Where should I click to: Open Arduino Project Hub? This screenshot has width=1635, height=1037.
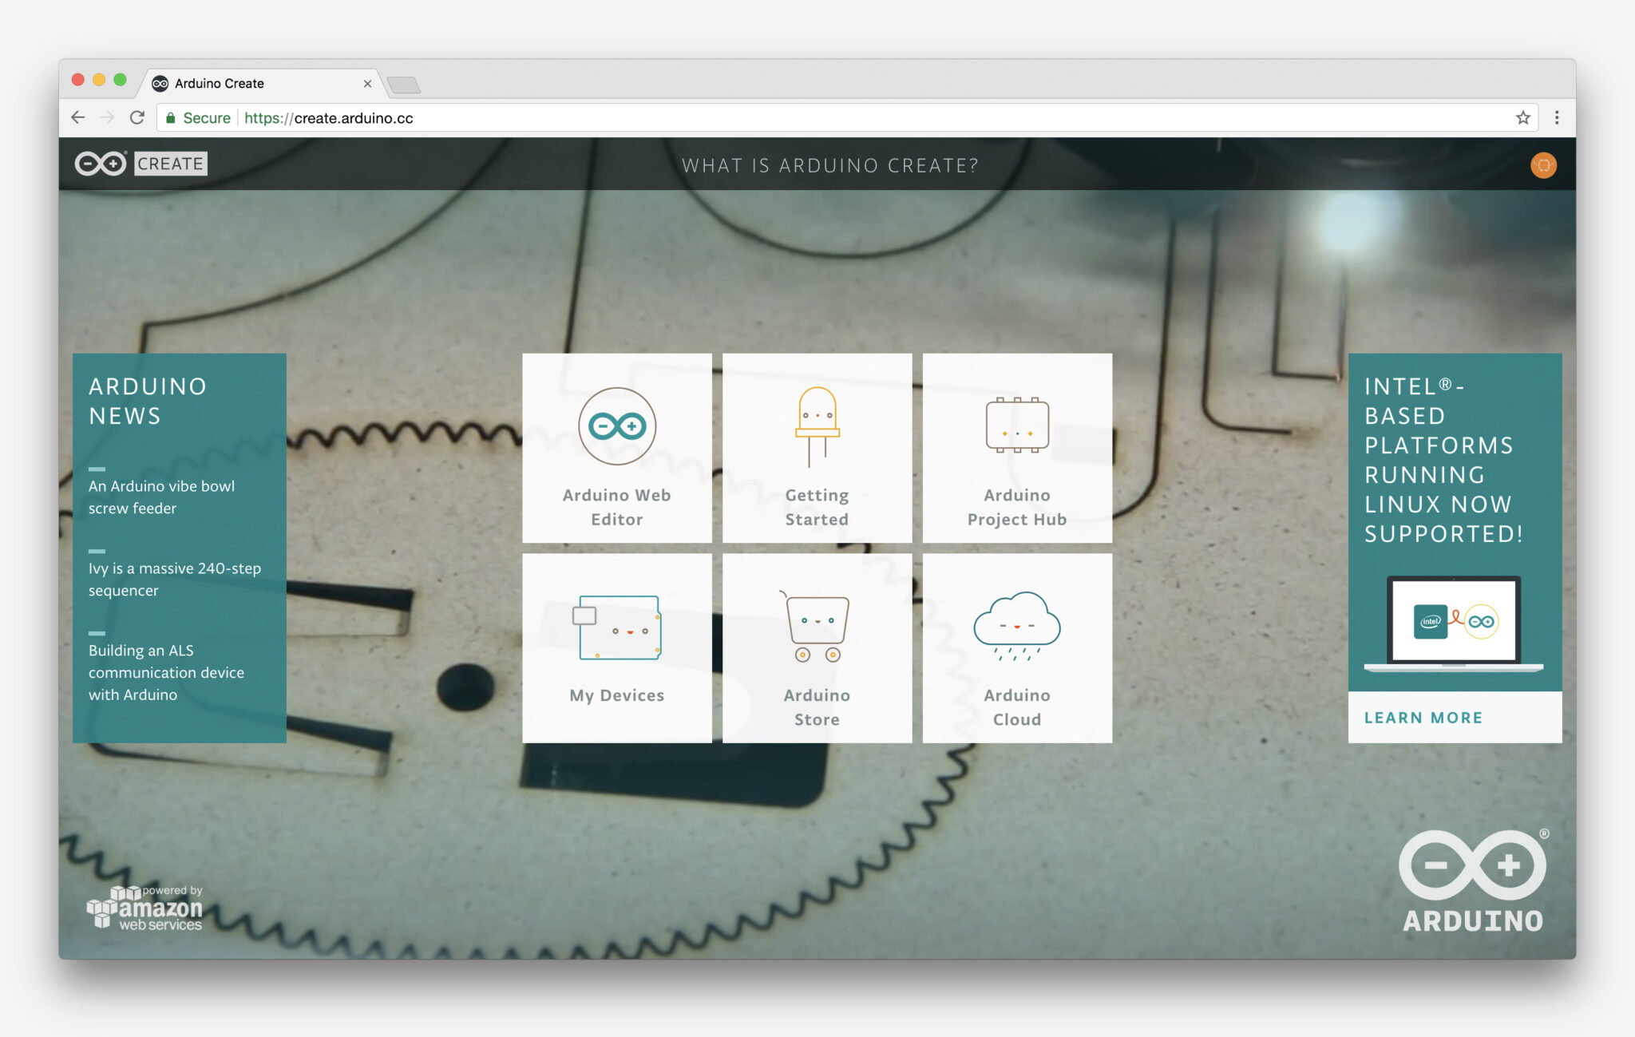tap(1016, 449)
